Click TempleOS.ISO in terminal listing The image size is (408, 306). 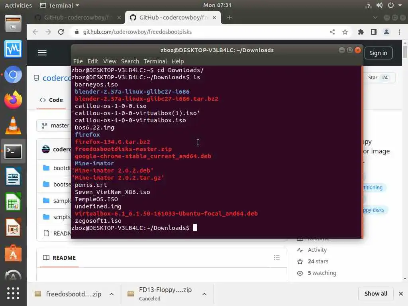(x=96, y=199)
